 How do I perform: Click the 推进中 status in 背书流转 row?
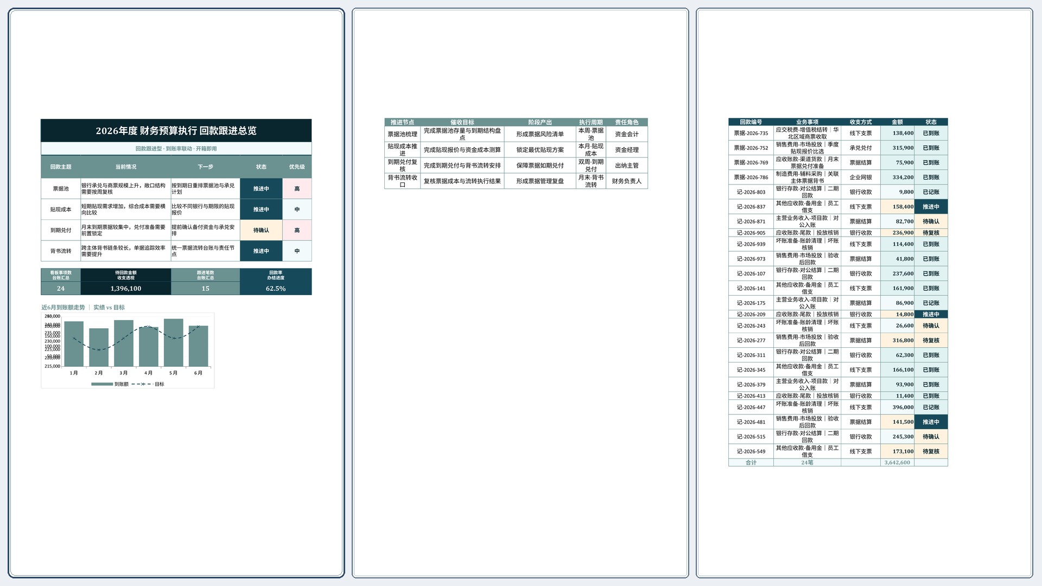[261, 251]
